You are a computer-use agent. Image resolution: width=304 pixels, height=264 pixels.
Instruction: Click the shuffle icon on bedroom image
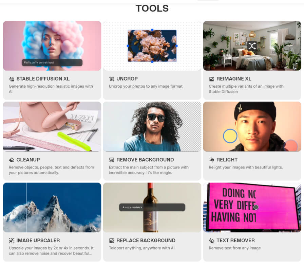pyautogui.click(x=252, y=46)
